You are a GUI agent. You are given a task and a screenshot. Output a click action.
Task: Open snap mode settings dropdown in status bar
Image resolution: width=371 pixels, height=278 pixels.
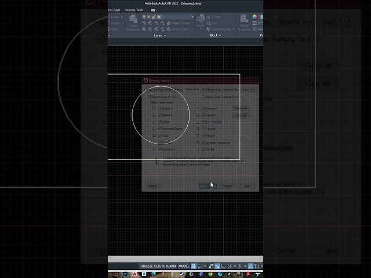(x=205, y=266)
